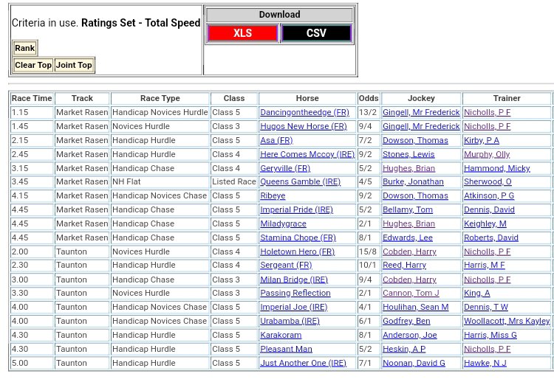Open horse Passing Reflection link
The width and height of the screenshot is (554, 385).
(295, 294)
